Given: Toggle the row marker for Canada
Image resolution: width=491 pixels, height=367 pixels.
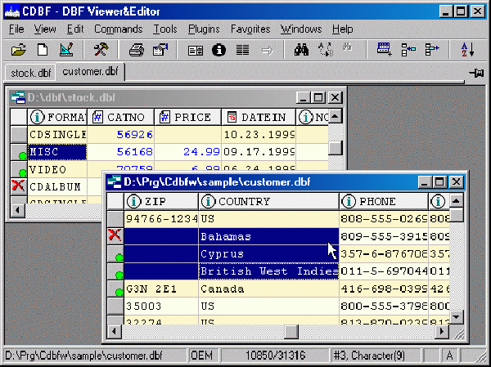Looking at the screenshot, I should 115,289.
